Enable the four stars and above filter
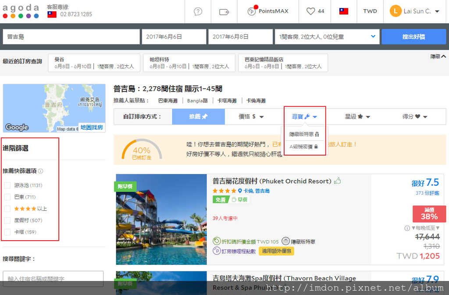This screenshot has width=449, height=295. [7, 209]
